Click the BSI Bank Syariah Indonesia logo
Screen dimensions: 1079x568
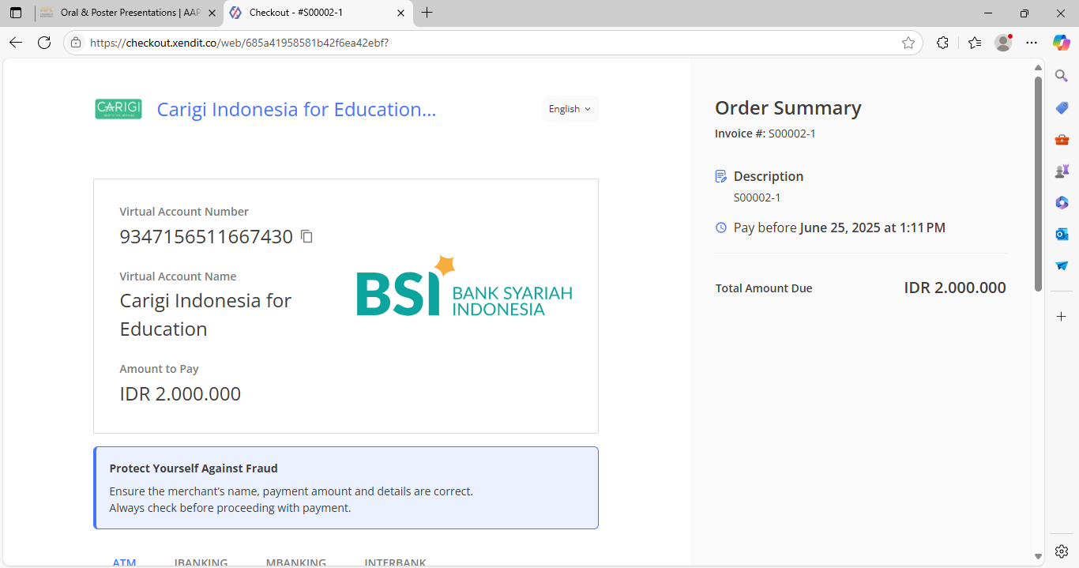click(x=464, y=286)
